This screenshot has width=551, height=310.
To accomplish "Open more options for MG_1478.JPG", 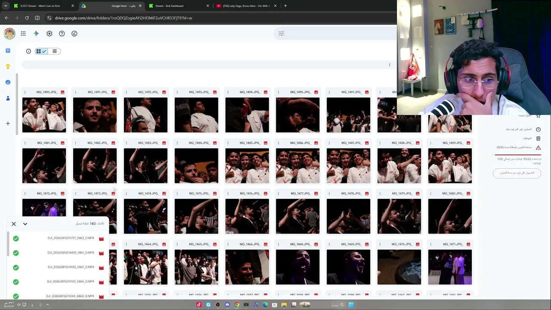I will pyautogui.click(x=329, y=193).
